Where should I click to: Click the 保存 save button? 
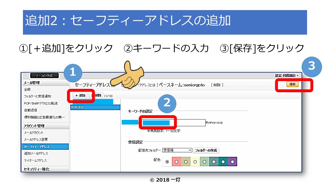(x=292, y=84)
